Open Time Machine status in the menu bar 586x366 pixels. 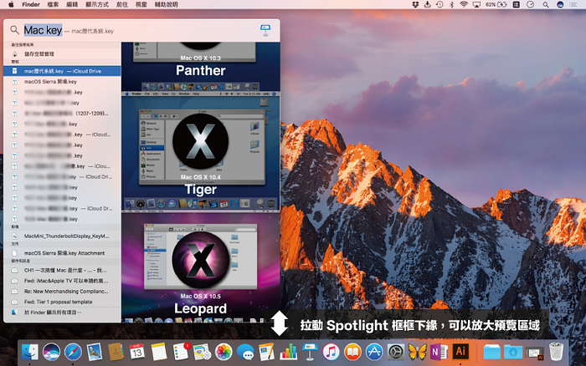(x=439, y=4)
